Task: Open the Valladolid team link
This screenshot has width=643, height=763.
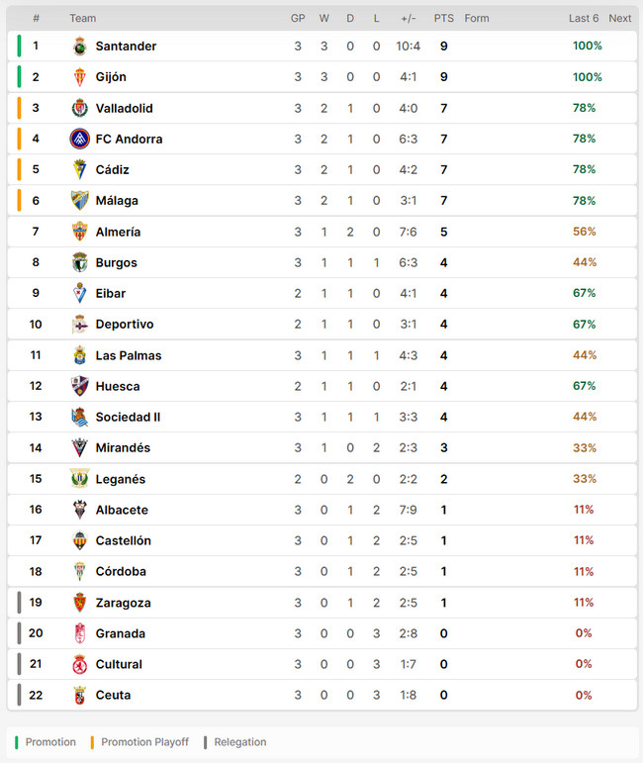Action: (x=124, y=108)
